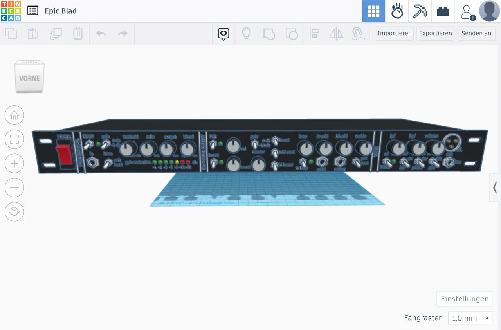Open Einstellungen workplane settings
This screenshot has height=330, width=501.
pyautogui.click(x=465, y=299)
